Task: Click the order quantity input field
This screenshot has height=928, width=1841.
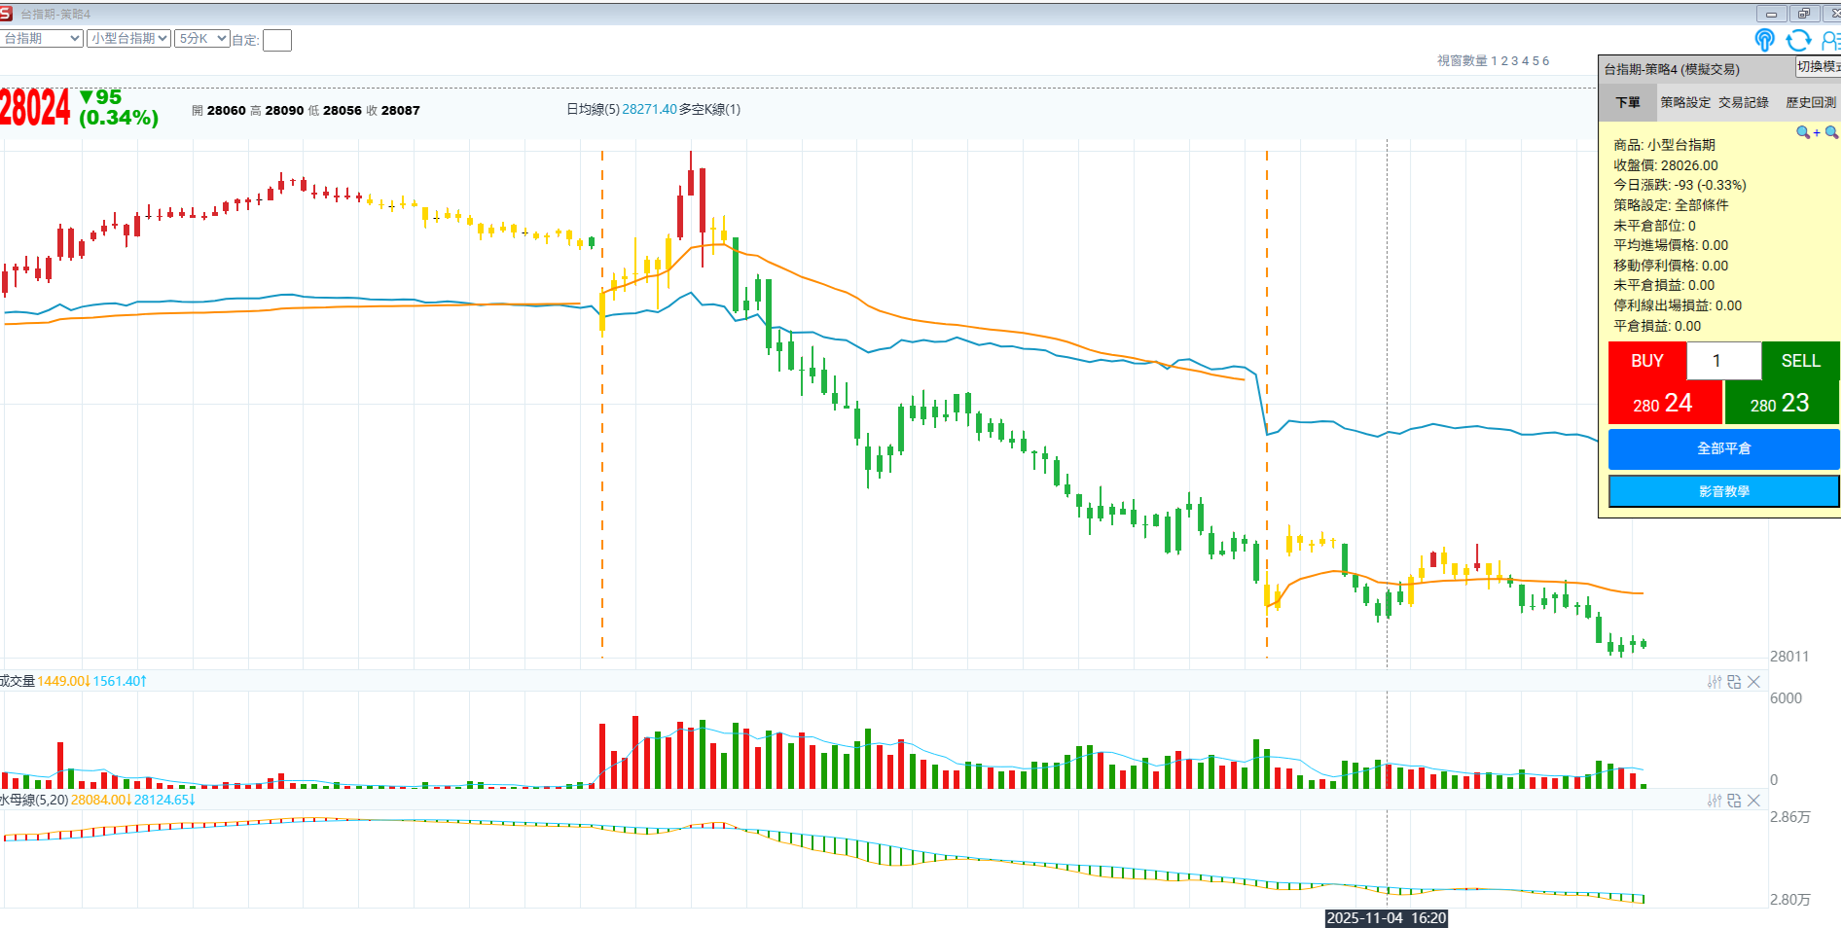Action: pyautogui.click(x=1723, y=361)
